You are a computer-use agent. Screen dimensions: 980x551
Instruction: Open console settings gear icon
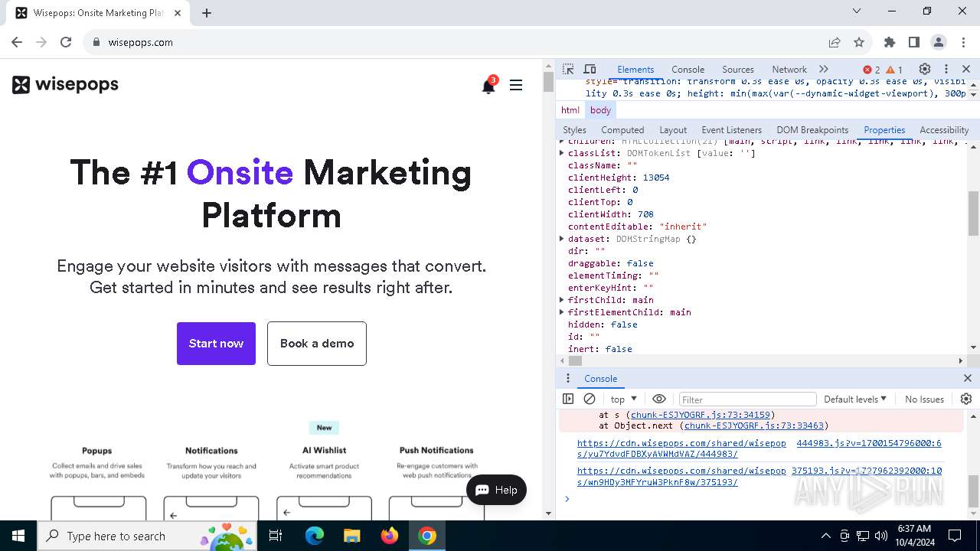click(x=966, y=399)
